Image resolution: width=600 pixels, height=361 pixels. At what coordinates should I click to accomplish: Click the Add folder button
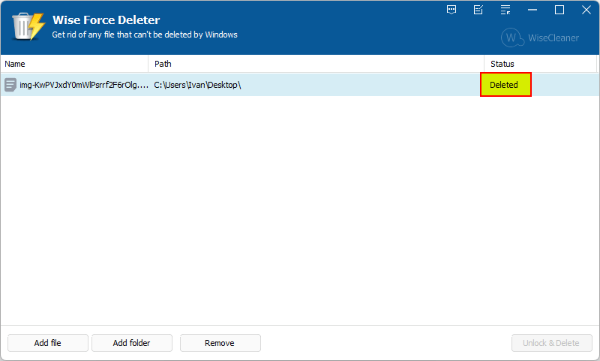point(132,343)
